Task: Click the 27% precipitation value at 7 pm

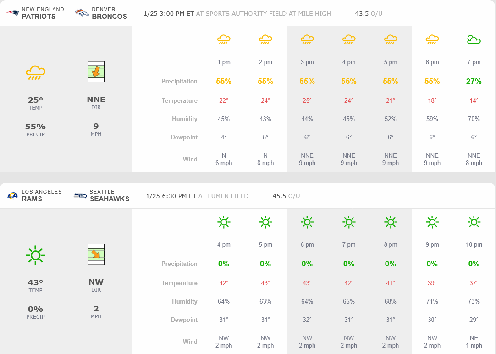Action: click(x=474, y=81)
